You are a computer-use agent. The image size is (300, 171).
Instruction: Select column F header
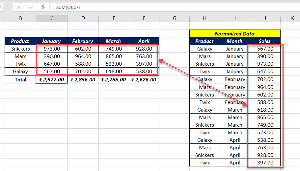[x=144, y=18]
